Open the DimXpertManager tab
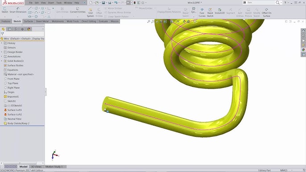 coord(22,29)
